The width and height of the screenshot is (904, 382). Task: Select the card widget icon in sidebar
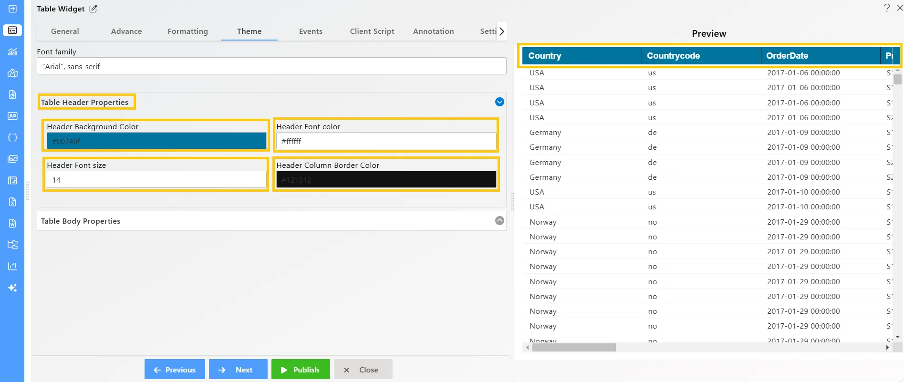12,116
